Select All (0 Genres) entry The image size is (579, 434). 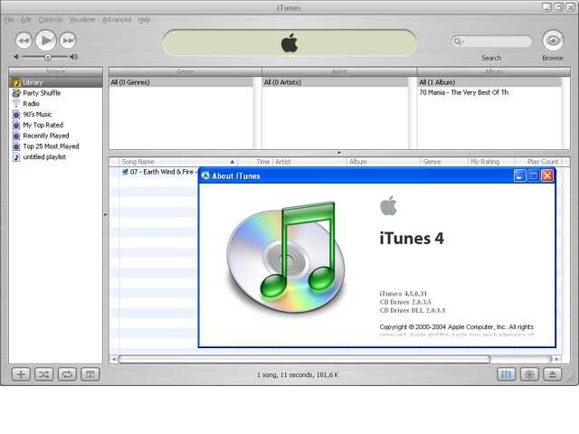[181, 82]
